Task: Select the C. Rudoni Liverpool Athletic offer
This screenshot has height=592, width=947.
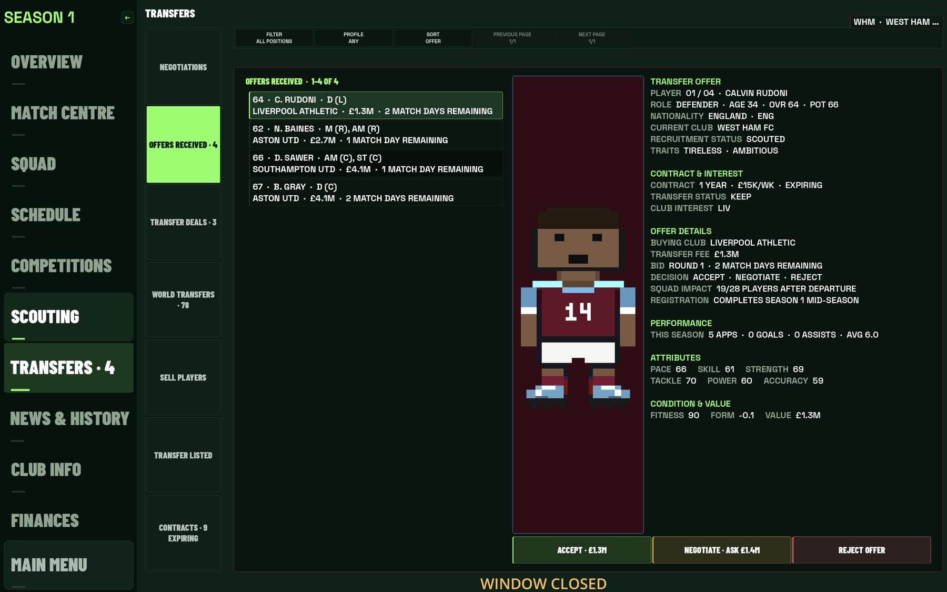Action: click(x=376, y=105)
